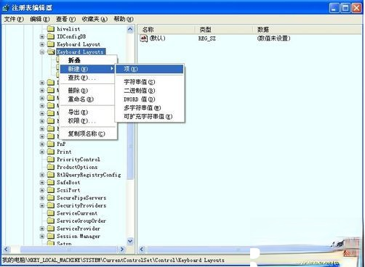Expand the PnP key
This screenshot has width=365, height=267.
(42, 144)
